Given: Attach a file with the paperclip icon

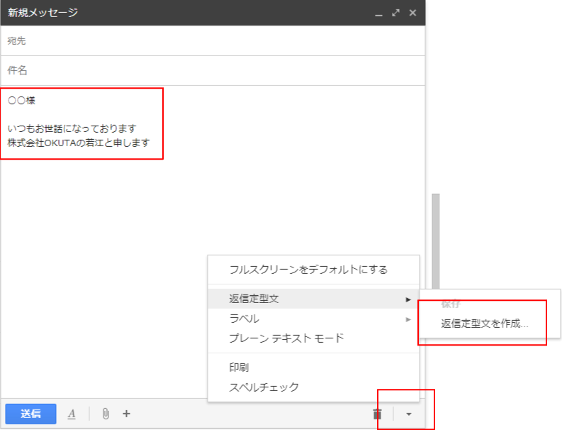Looking at the screenshot, I should (x=106, y=414).
